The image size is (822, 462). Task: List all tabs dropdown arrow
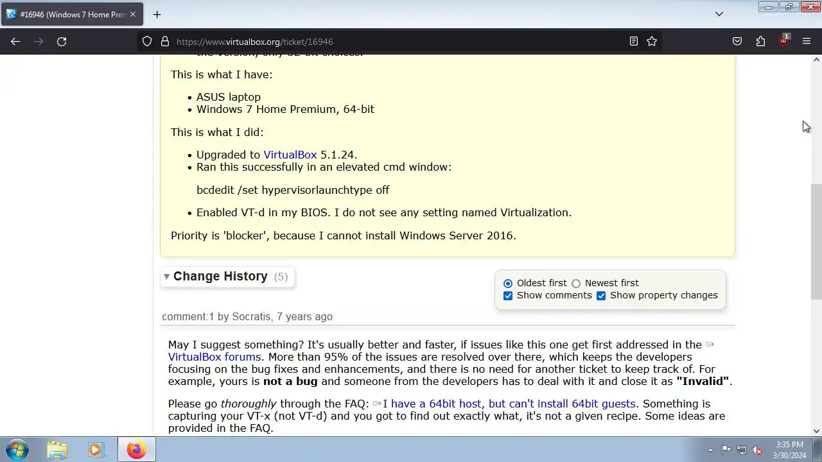719,14
